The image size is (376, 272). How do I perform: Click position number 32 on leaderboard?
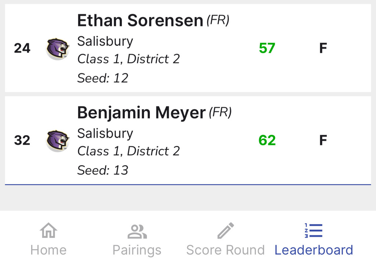[x=22, y=140]
